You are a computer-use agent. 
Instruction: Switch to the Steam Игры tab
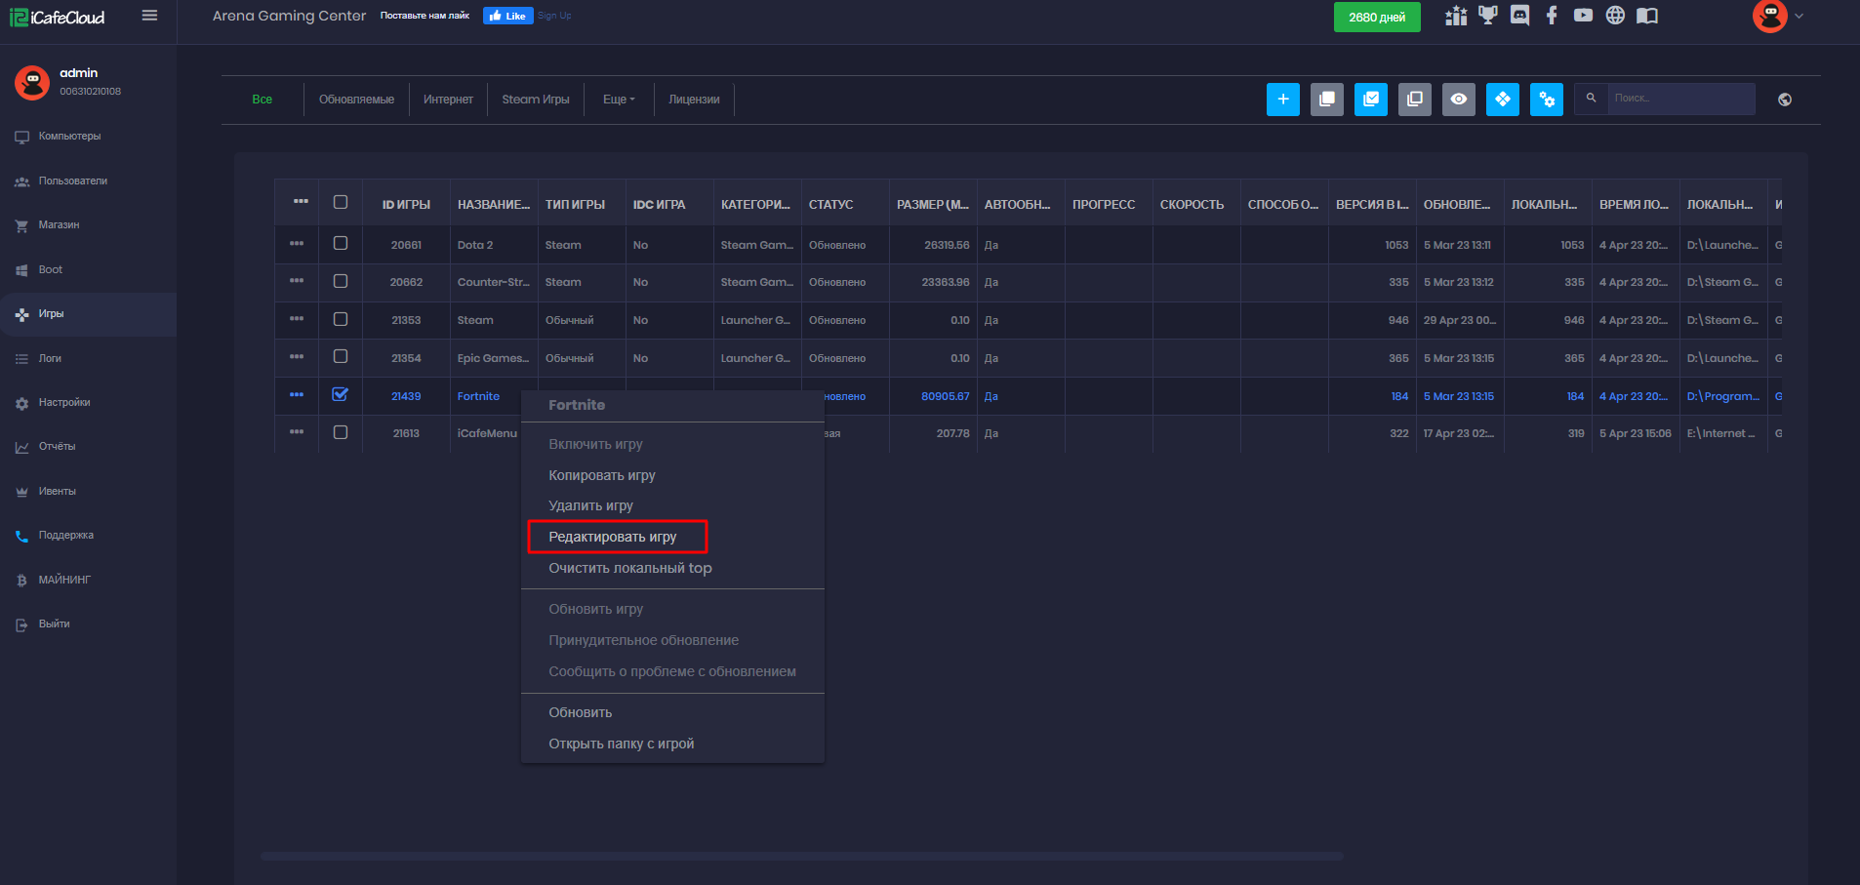pos(536,100)
